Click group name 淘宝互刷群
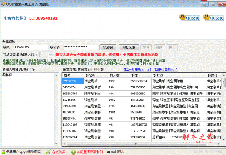Viewport: 226px width, 155px height. coord(96,112)
